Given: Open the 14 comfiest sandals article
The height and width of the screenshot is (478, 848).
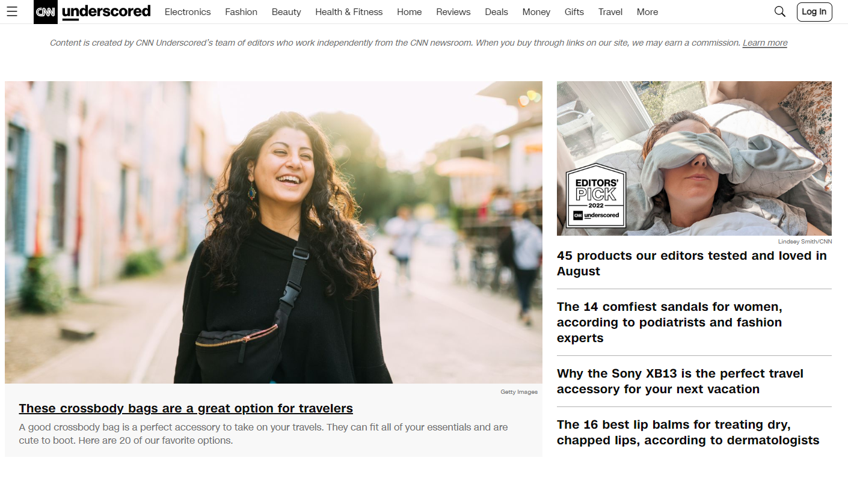Looking at the screenshot, I should point(669,322).
